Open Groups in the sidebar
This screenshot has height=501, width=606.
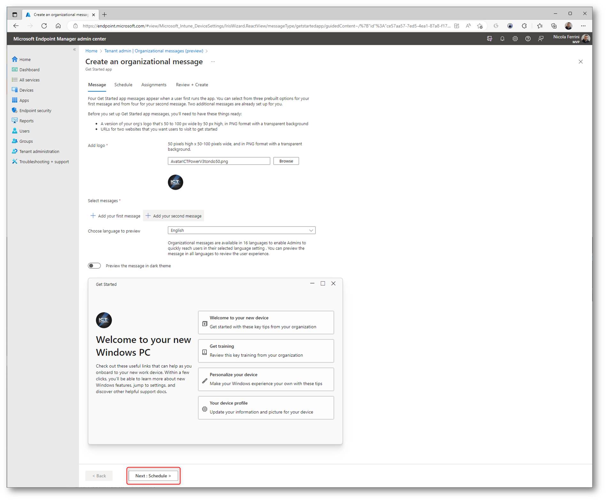22,141
